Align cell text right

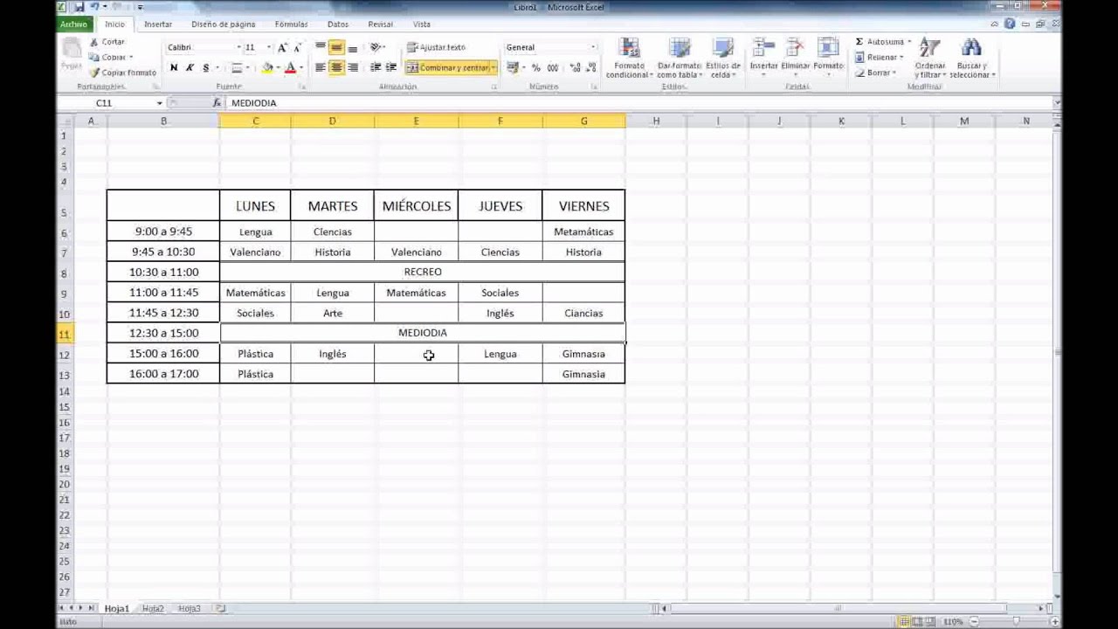tap(353, 67)
